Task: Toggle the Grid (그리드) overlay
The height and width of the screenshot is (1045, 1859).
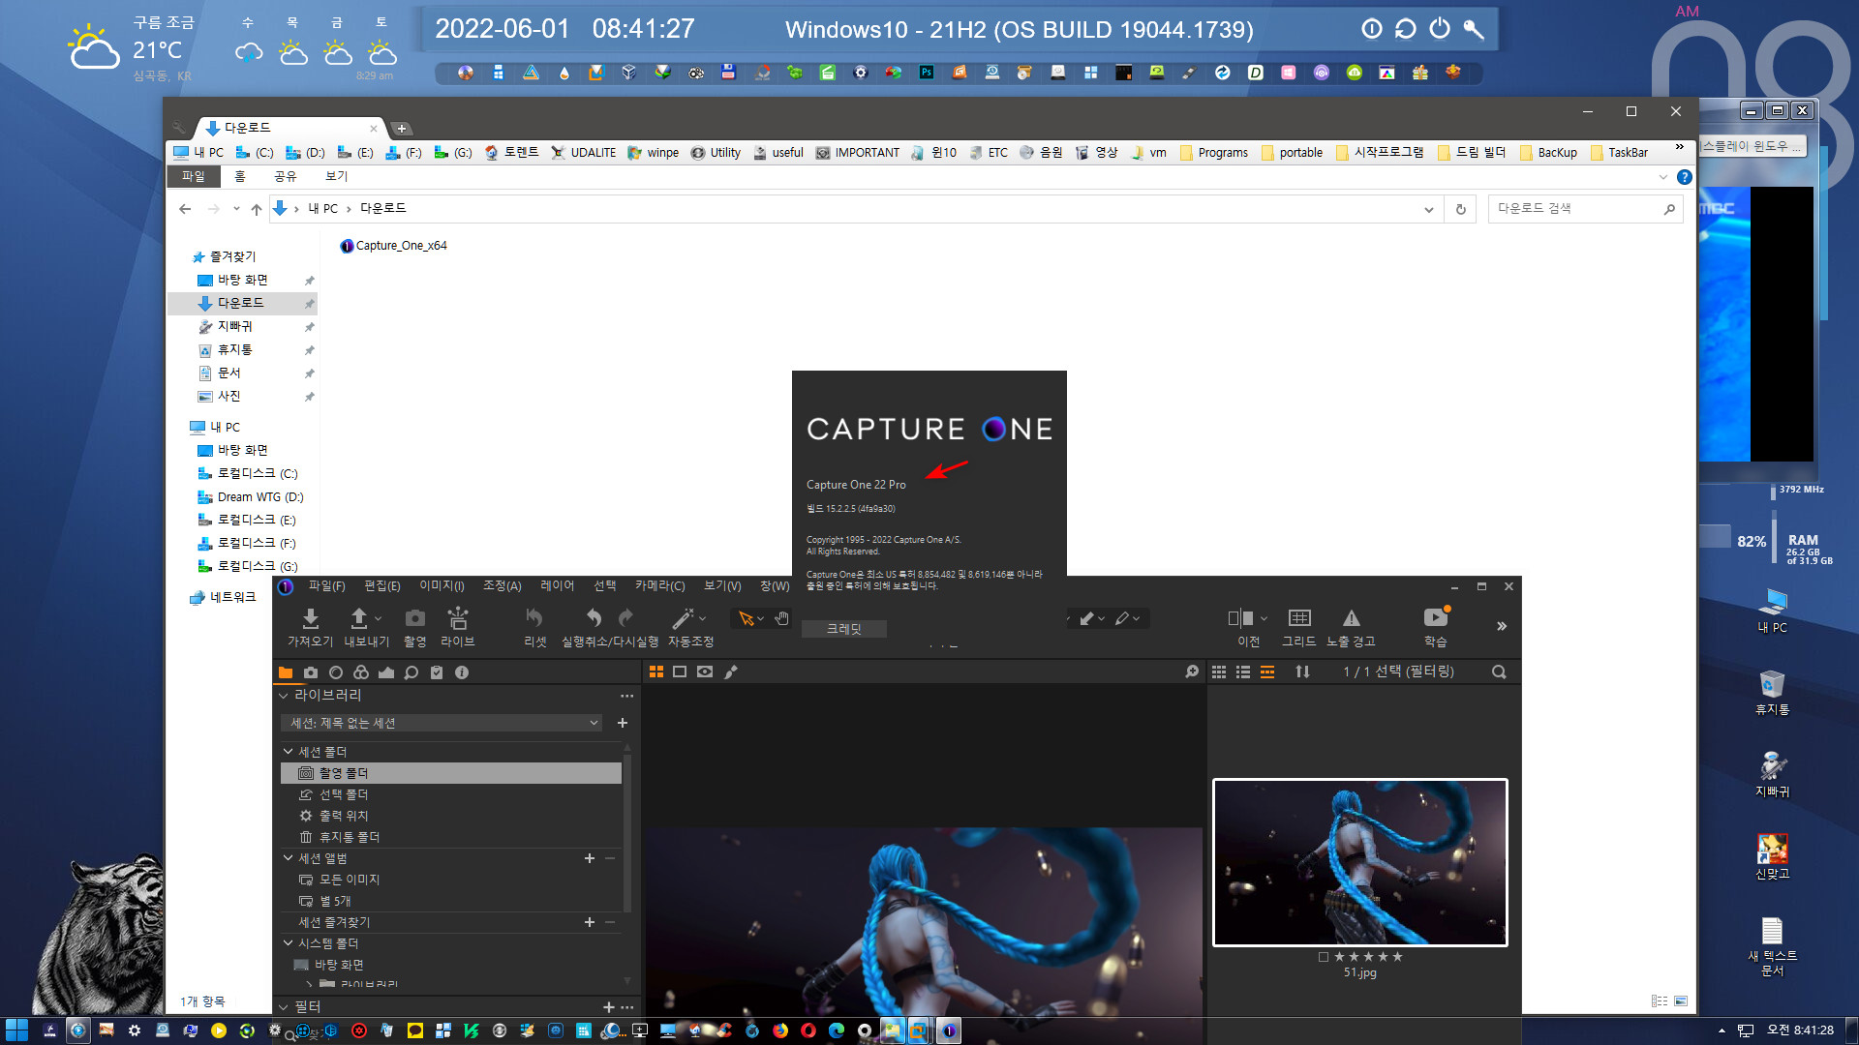Action: pyautogui.click(x=1299, y=617)
